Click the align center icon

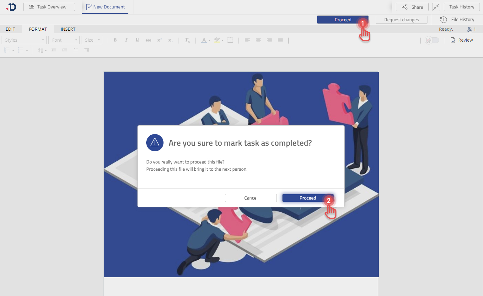pyautogui.click(x=258, y=40)
